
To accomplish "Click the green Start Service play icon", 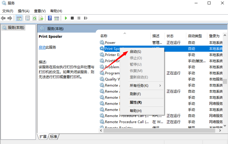I will 66,18.
